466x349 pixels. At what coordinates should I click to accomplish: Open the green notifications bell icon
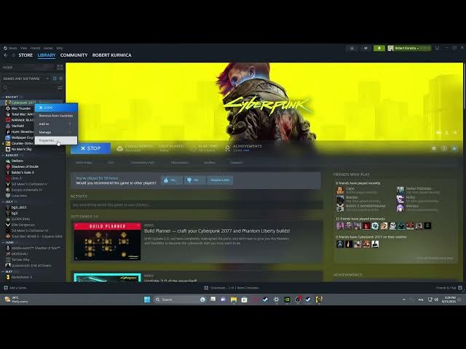379,48
